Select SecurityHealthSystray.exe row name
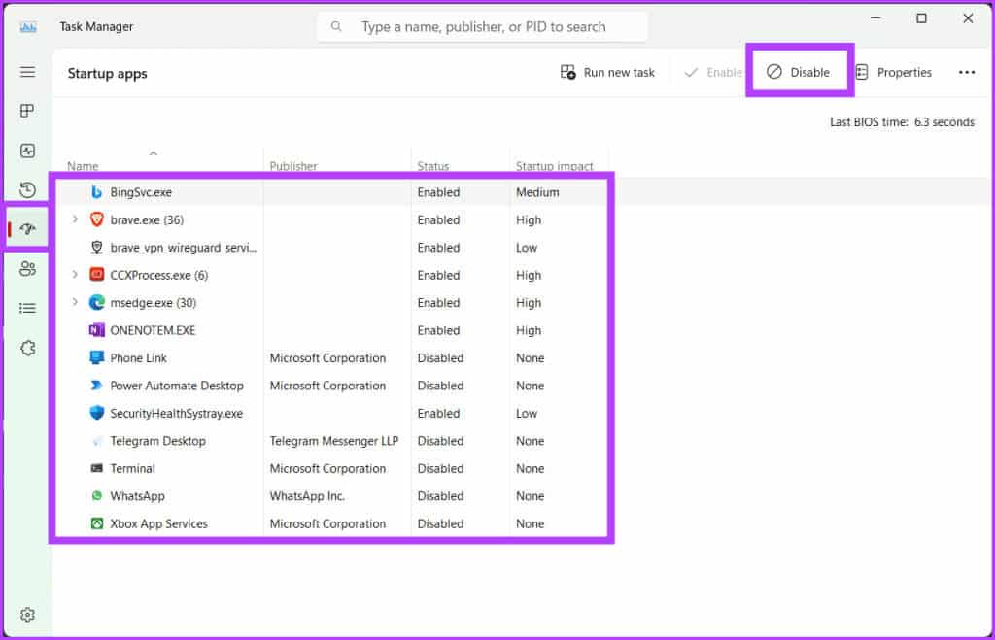 pyautogui.click(x=177, y=414)
